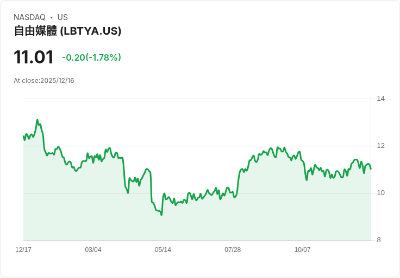Screen dimensions: 400x278
Task: Click the -0.20(-1.78%) price change
Action: 91,57
